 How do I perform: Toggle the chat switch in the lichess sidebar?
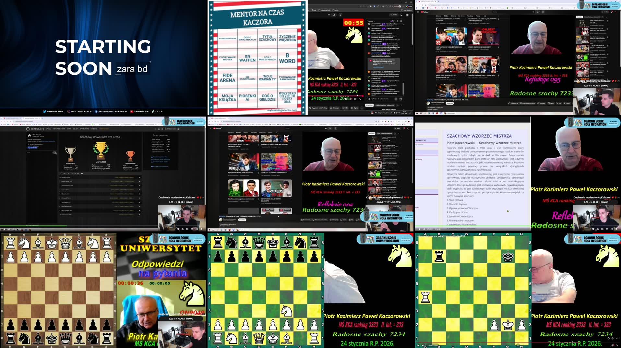(x=55, y=153)
